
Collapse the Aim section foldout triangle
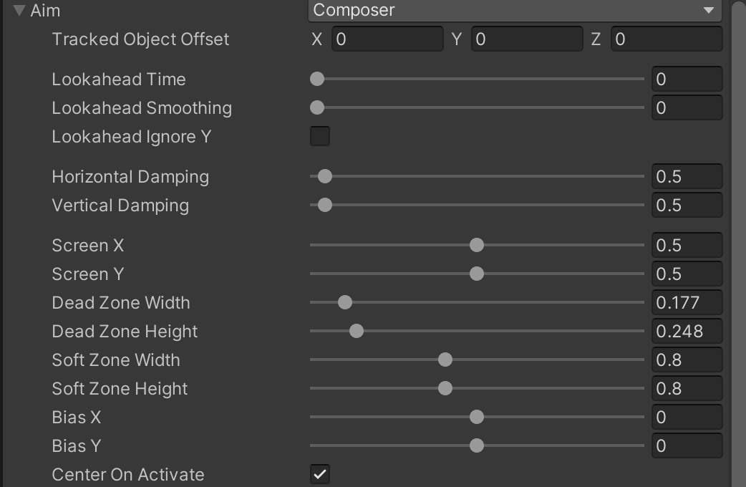coord(19,11)
